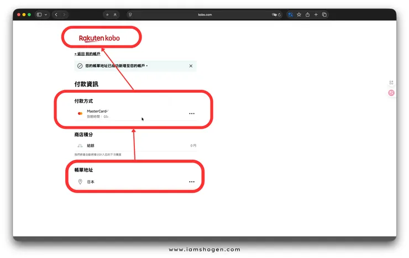
Task: Go forward with the browser forward arrow
Action: 64,14
